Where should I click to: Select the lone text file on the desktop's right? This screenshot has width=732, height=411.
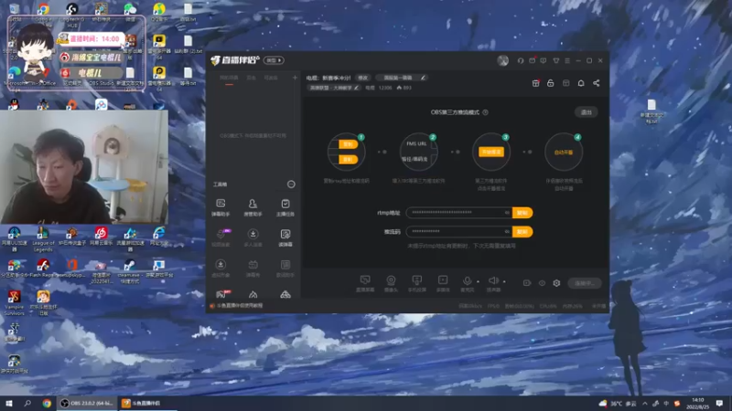(651, 111)
